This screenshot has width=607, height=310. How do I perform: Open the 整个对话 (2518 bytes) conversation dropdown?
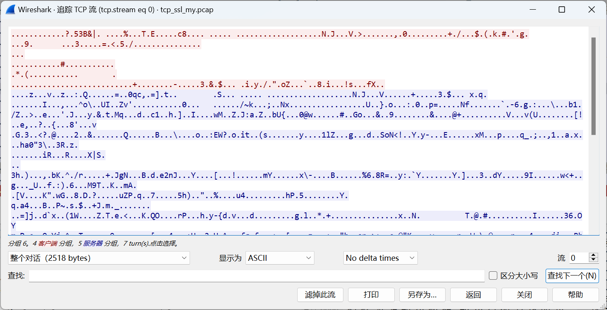coord(98,257)
